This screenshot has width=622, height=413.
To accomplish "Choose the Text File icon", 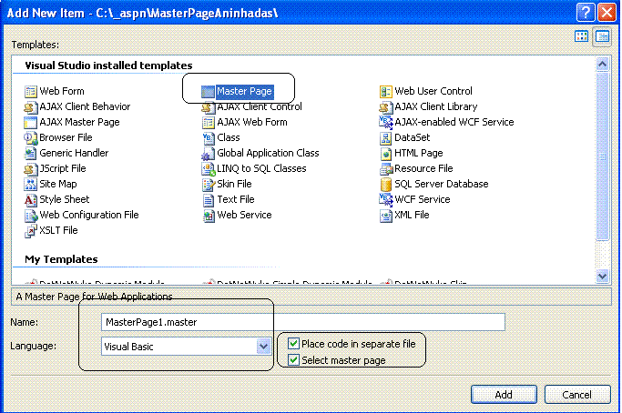I will 208,200.
